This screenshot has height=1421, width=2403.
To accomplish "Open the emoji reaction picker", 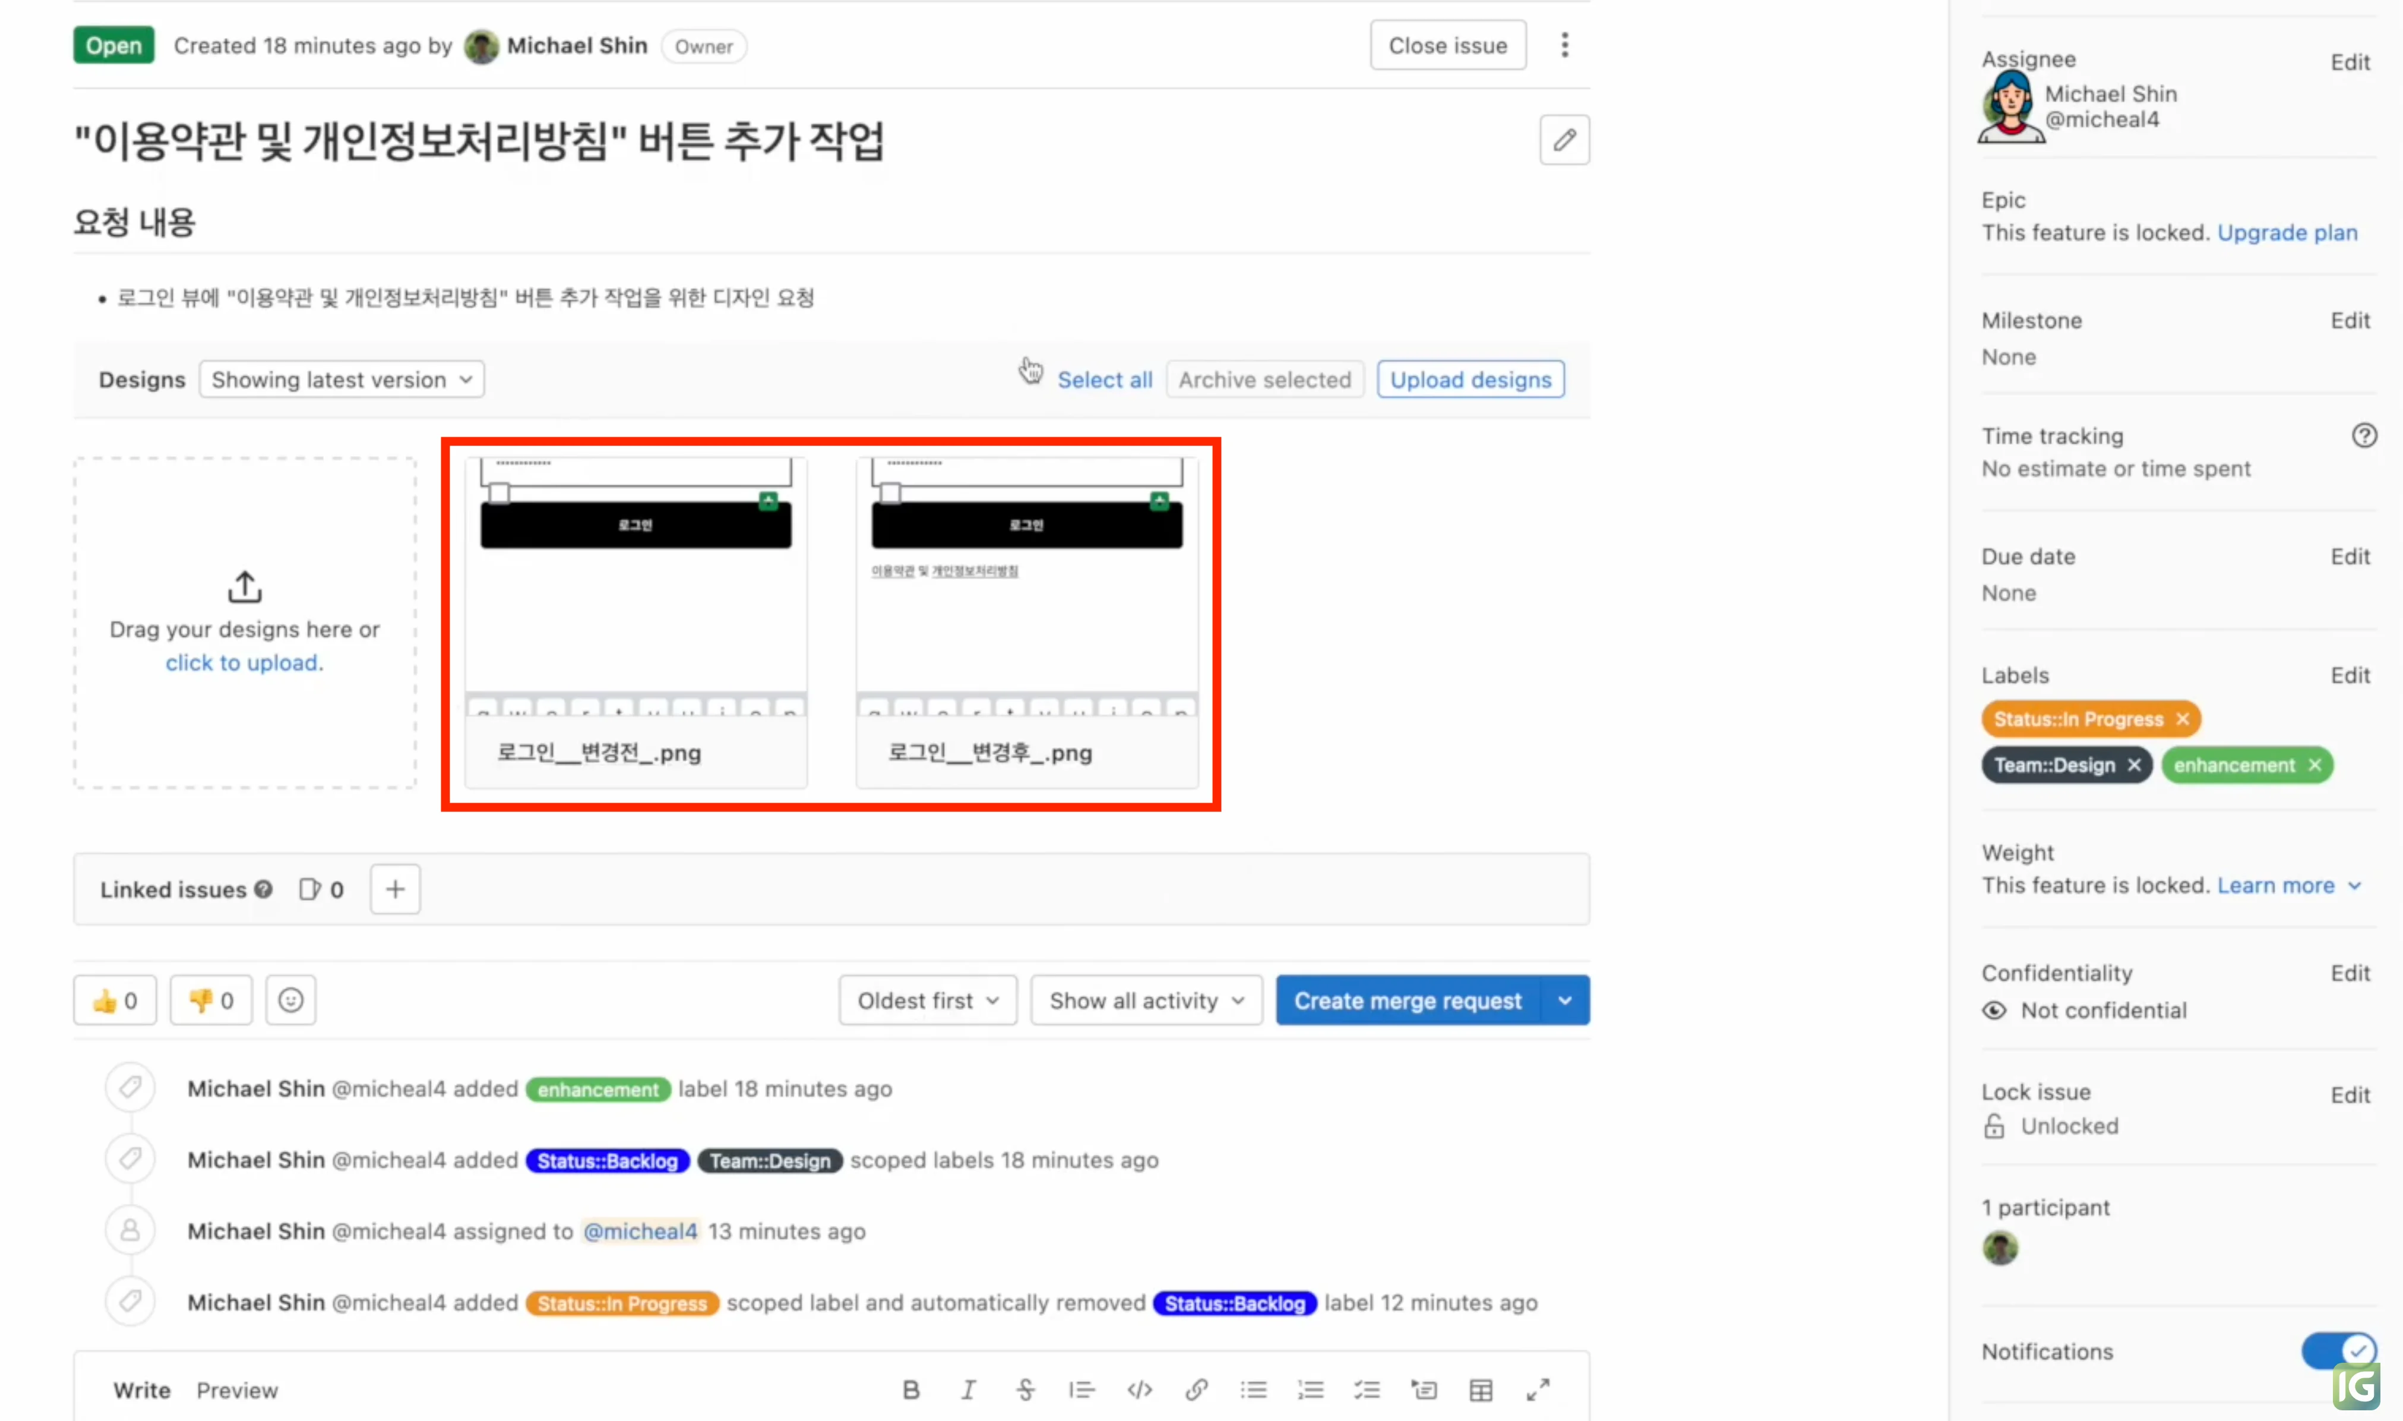I will tap(290, 1000).
